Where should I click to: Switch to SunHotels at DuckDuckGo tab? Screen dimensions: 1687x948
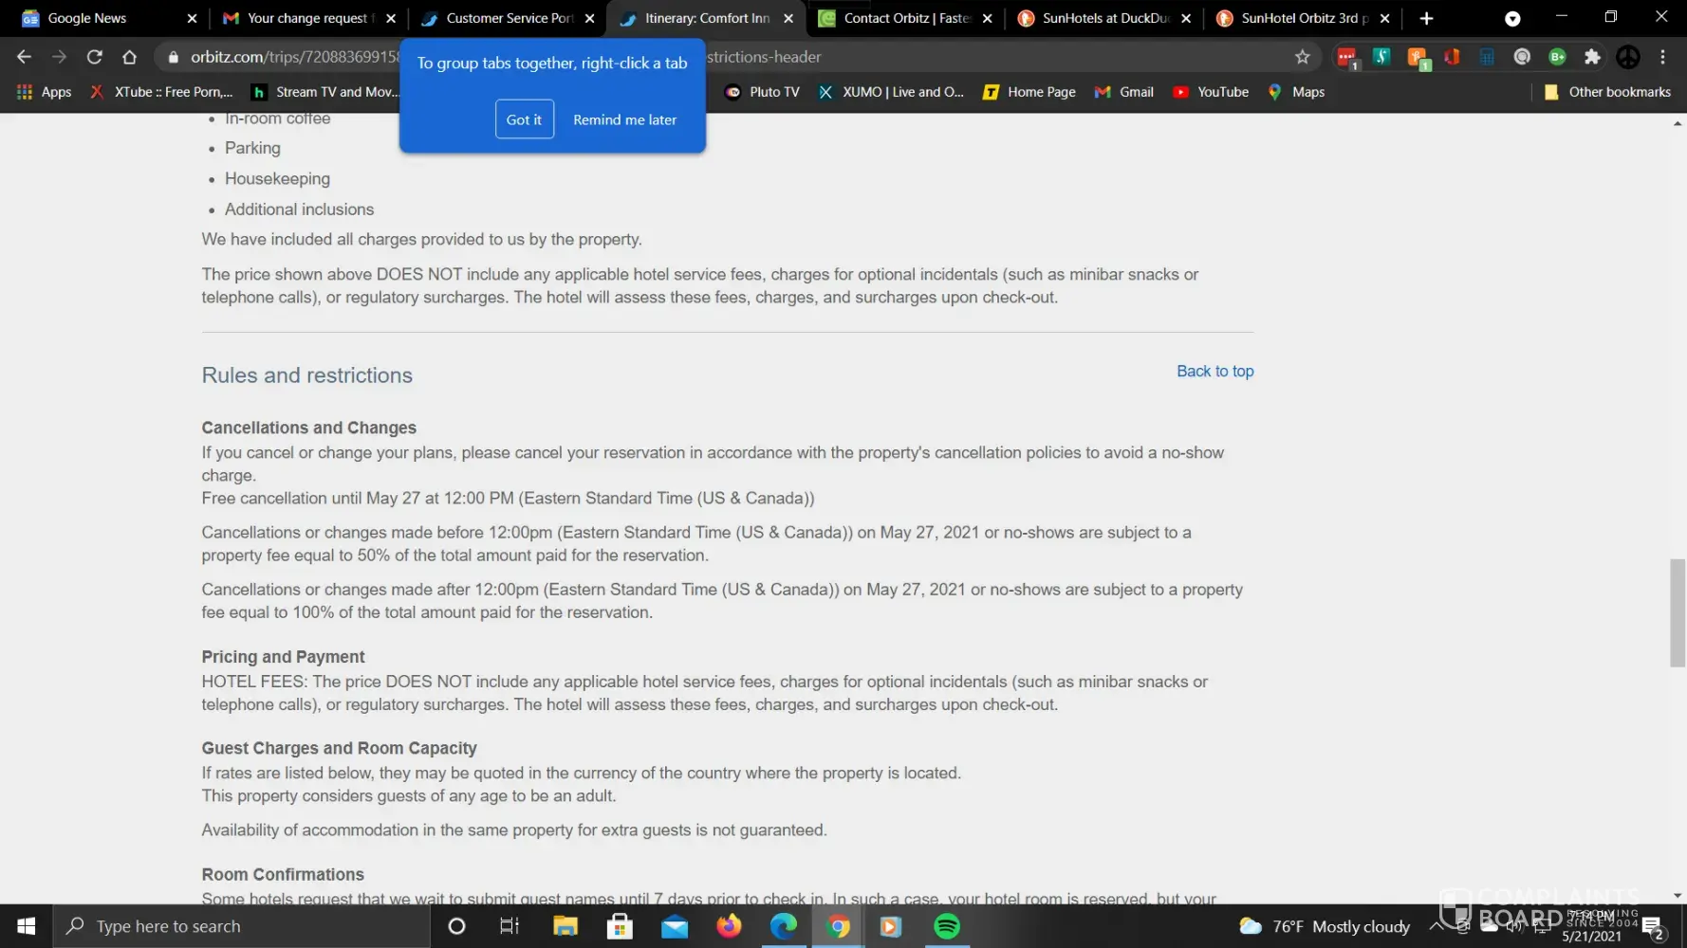[1104, 18]
